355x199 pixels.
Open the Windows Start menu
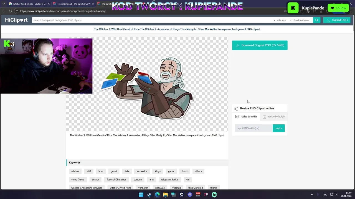click(141, 195)
